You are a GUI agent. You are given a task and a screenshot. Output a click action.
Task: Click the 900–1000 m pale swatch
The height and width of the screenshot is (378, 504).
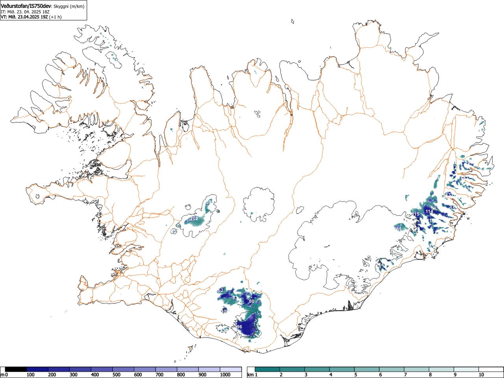point(209,369)
